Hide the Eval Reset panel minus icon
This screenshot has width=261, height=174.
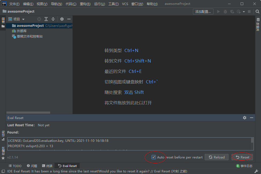(x=252, y=118)
